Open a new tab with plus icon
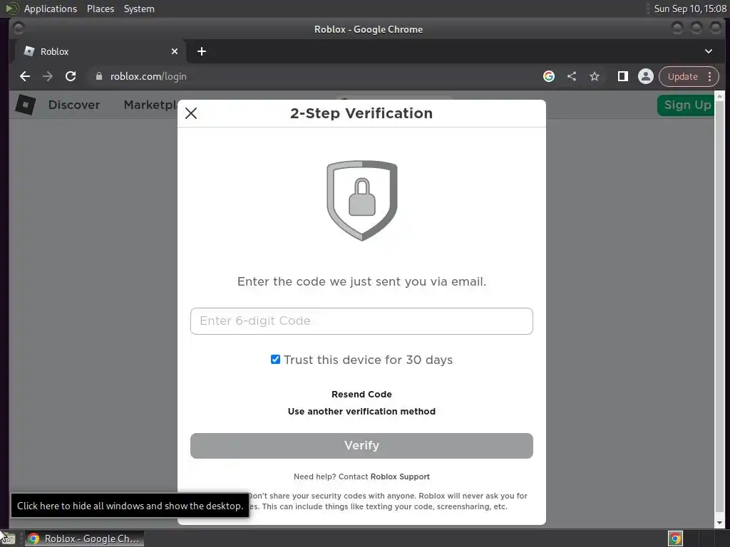This screenshot has width=730, height=547. coord(202,51)
